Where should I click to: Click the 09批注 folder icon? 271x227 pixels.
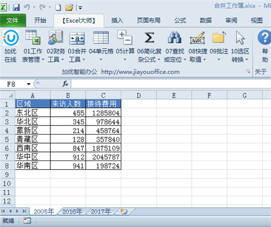pyautogui.click(x=219, y=37)
